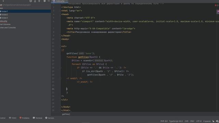Change the CRLF line separator setting
The height and width of the screenshot is (123, 219).
(x=192, y=121)
